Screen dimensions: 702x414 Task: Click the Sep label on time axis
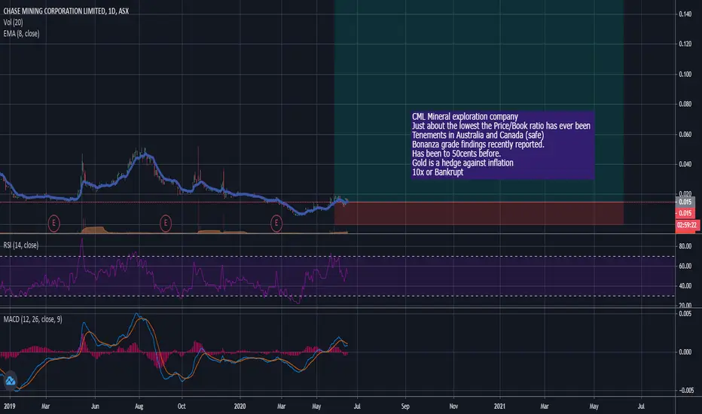point(405,406)
